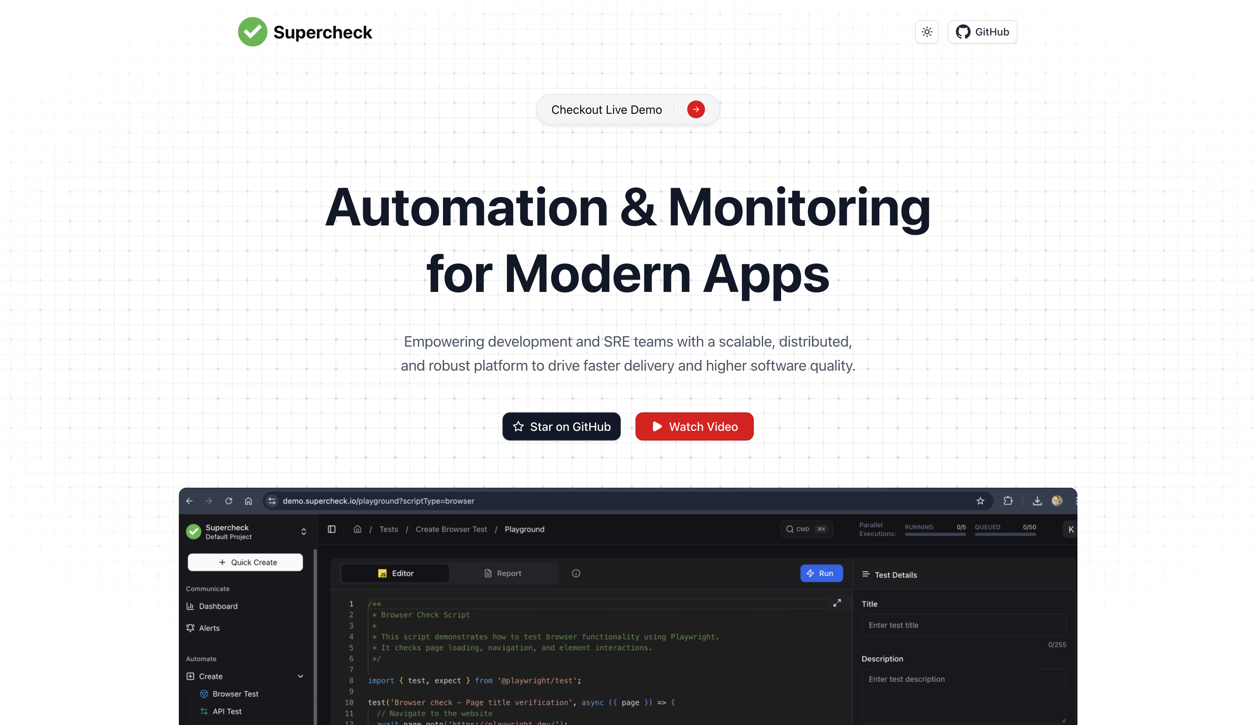Image resolution: width=1257 pixels, height=725 pixels.
Task: Click the browser home icon
Action: pyautogui.click(x=248, y=501)
